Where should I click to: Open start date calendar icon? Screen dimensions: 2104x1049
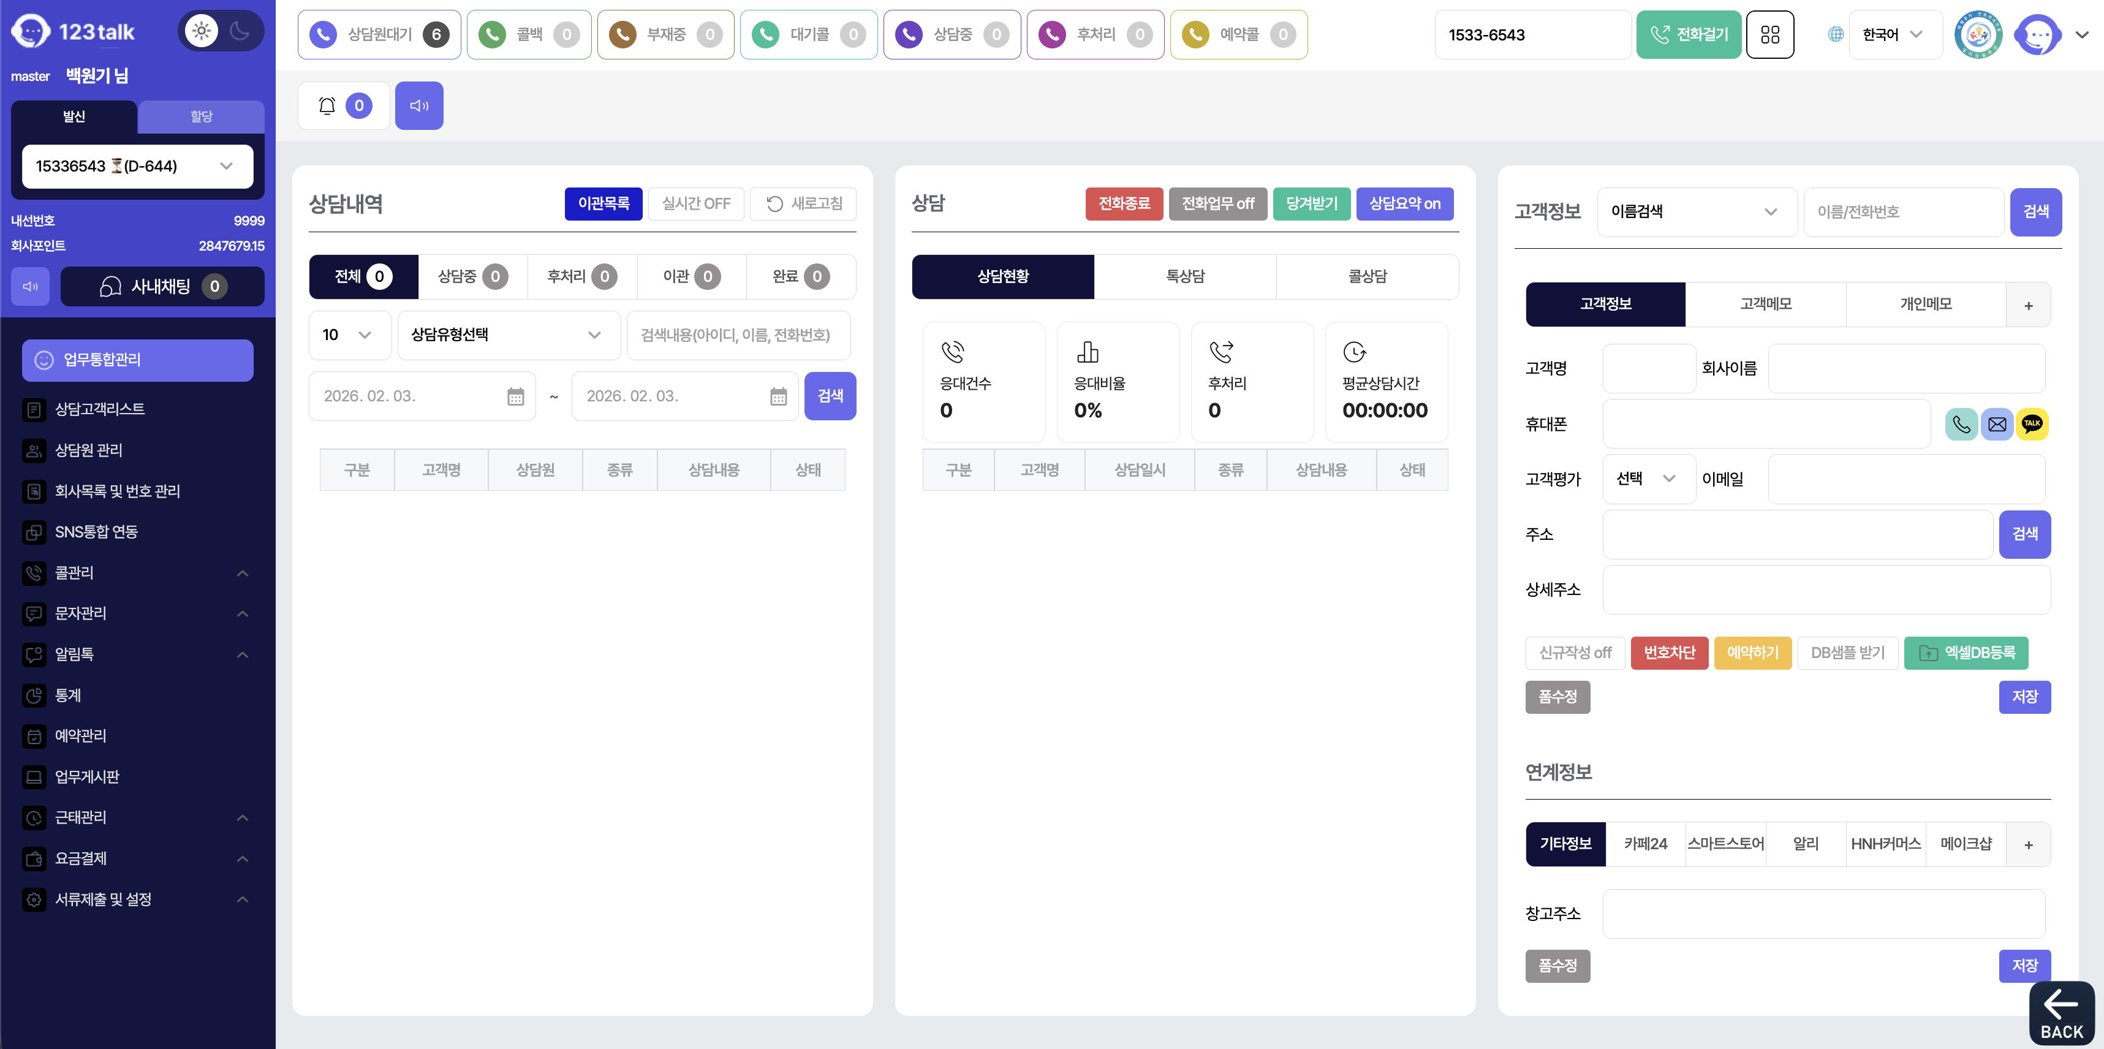[515, 396]
